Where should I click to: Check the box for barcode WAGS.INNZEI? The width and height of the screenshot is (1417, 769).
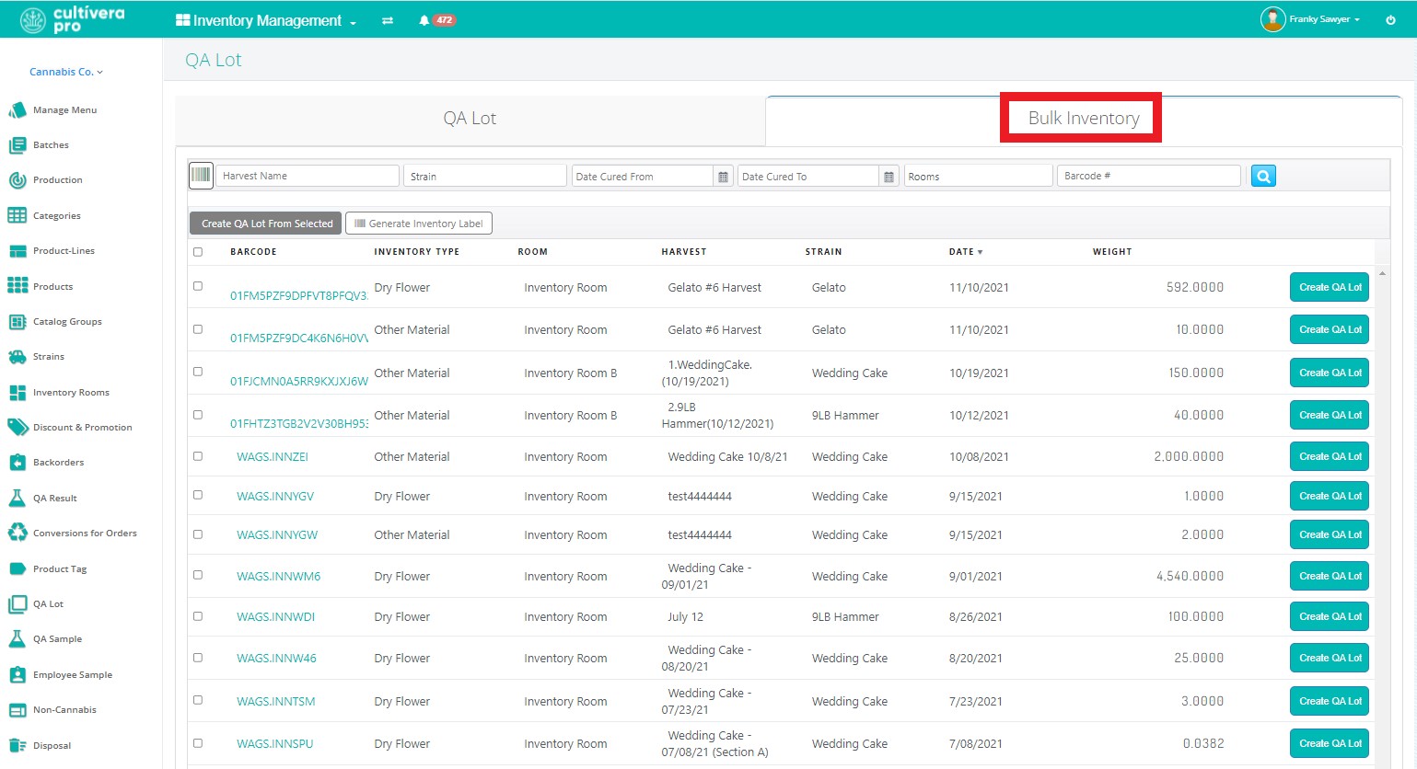pos(198,456)
